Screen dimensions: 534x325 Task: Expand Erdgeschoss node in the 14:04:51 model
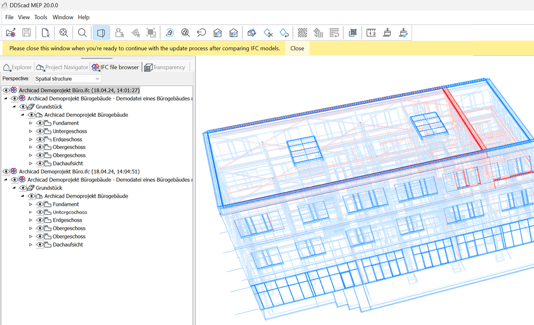tap(31, 221)
